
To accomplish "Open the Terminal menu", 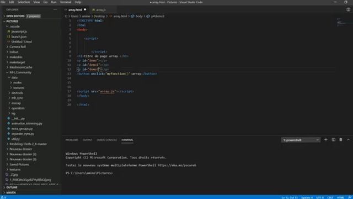I will (66, 2).
